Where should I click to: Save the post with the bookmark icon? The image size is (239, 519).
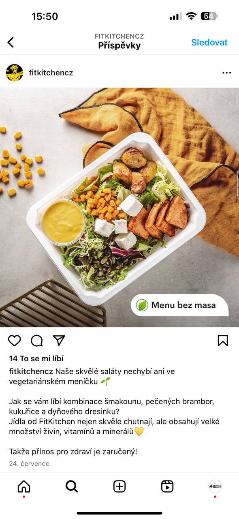(x=223, y=341)
